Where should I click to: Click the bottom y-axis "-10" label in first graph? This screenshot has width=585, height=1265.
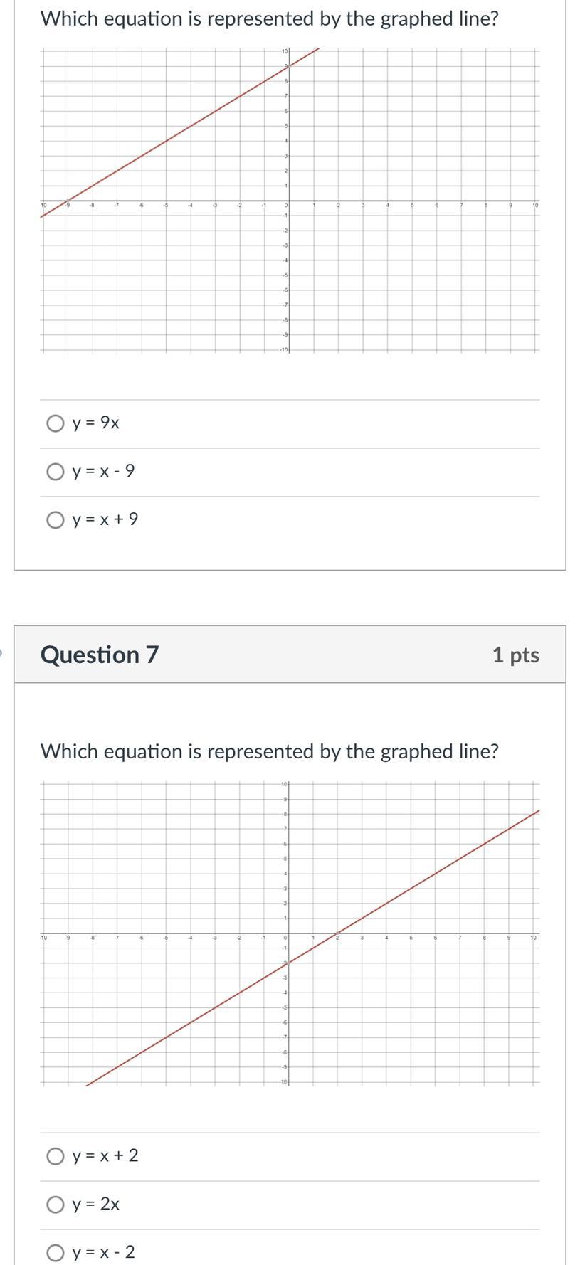click(x=283, y=350)
